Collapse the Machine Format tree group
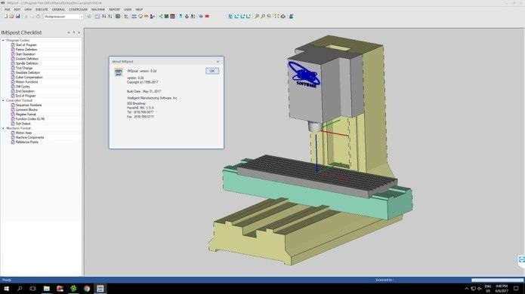Image resolution: width=525 pixels, height=294 pixels. [3, 128]
